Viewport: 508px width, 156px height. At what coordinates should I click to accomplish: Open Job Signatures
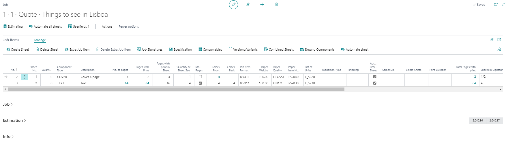[x=150, y=50]
